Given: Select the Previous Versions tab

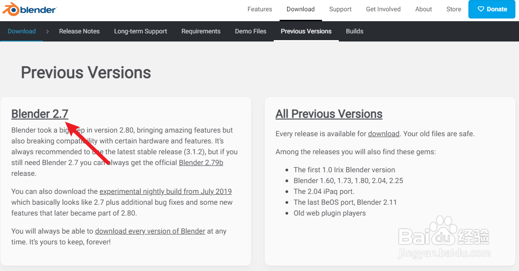Looking at the screenshot, I should pos(306,32).
